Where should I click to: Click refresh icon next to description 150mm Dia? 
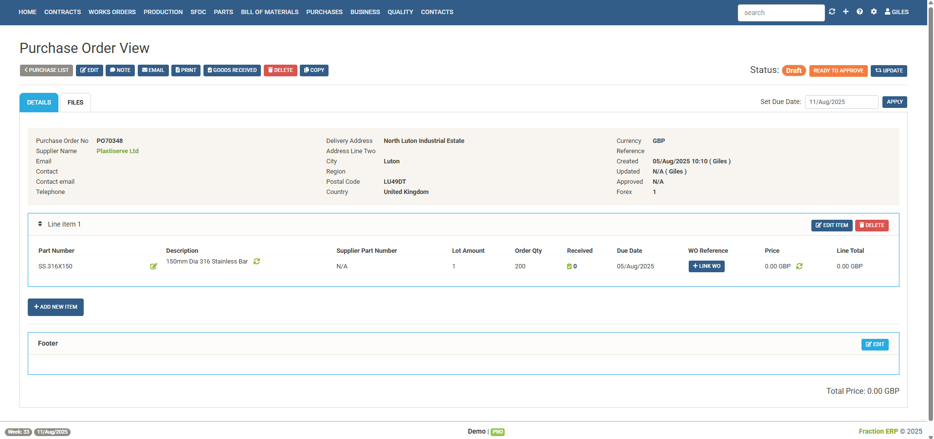coord(257,262)
